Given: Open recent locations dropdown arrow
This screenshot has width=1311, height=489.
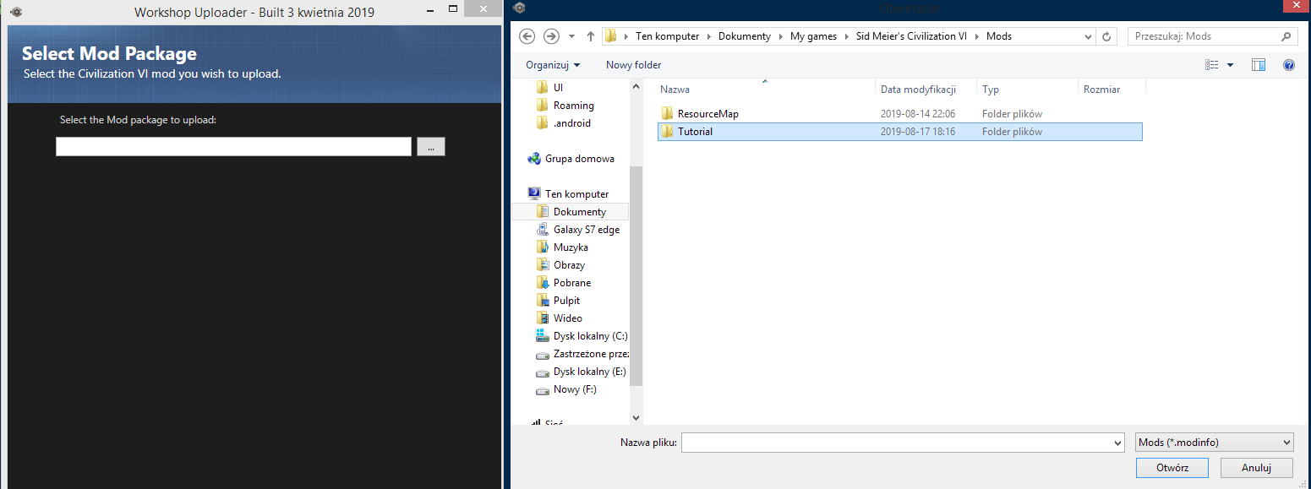Looking at the screenshot, I should (572, 36).
